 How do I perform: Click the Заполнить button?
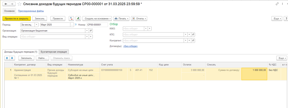26,58
